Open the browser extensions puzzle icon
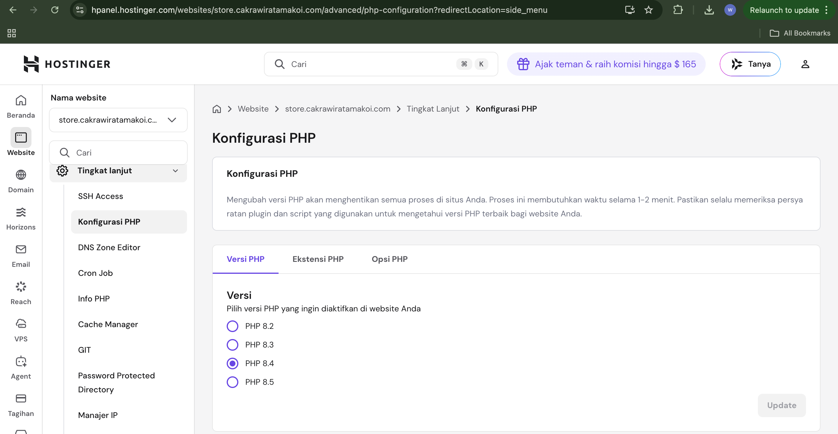Viewport: 838px width, 434px height. pos(678,10)
